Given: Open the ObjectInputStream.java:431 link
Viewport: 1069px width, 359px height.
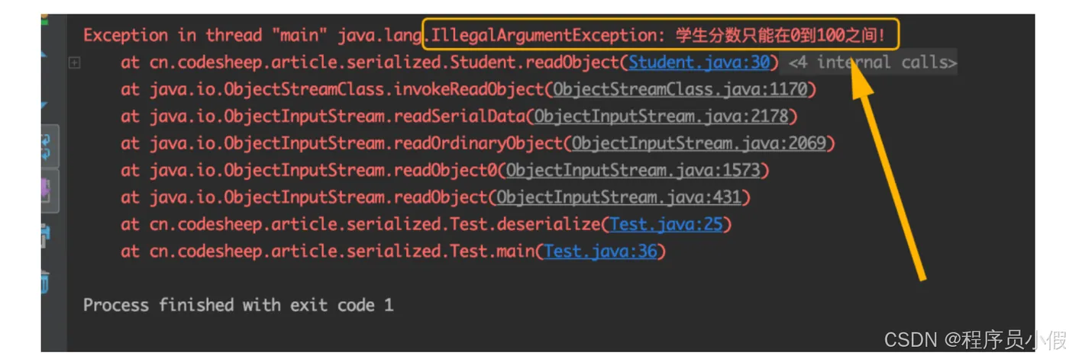Looking at the screenshot, I should pyautogui.click(x=619, y=197).
